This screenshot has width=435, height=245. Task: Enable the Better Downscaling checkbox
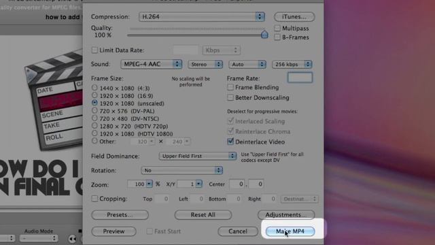pyautogui.click(x=230, y=97)
